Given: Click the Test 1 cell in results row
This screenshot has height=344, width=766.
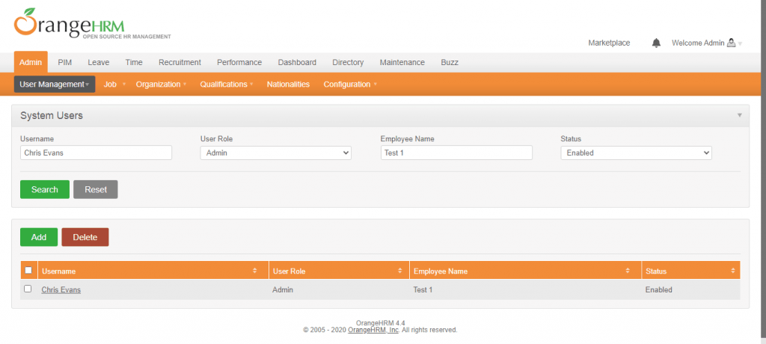Looking at the screenshot, I should click(x=423, y=289).
